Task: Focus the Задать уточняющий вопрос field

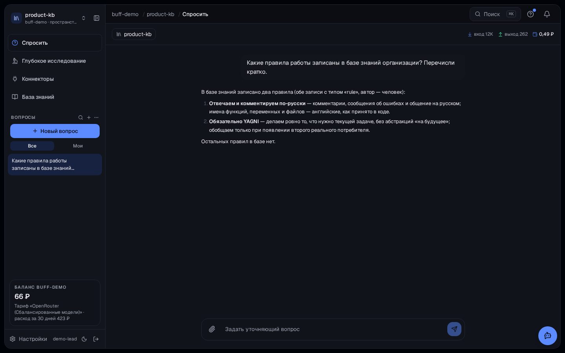Action: coord(333,329)
